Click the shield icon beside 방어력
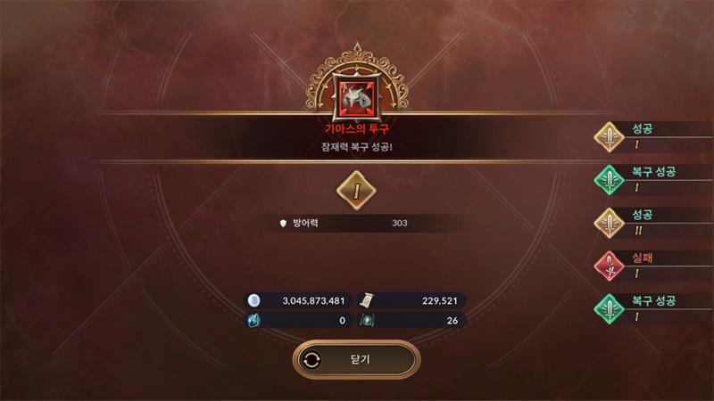The image size is (714, 401). coord(283,224)
